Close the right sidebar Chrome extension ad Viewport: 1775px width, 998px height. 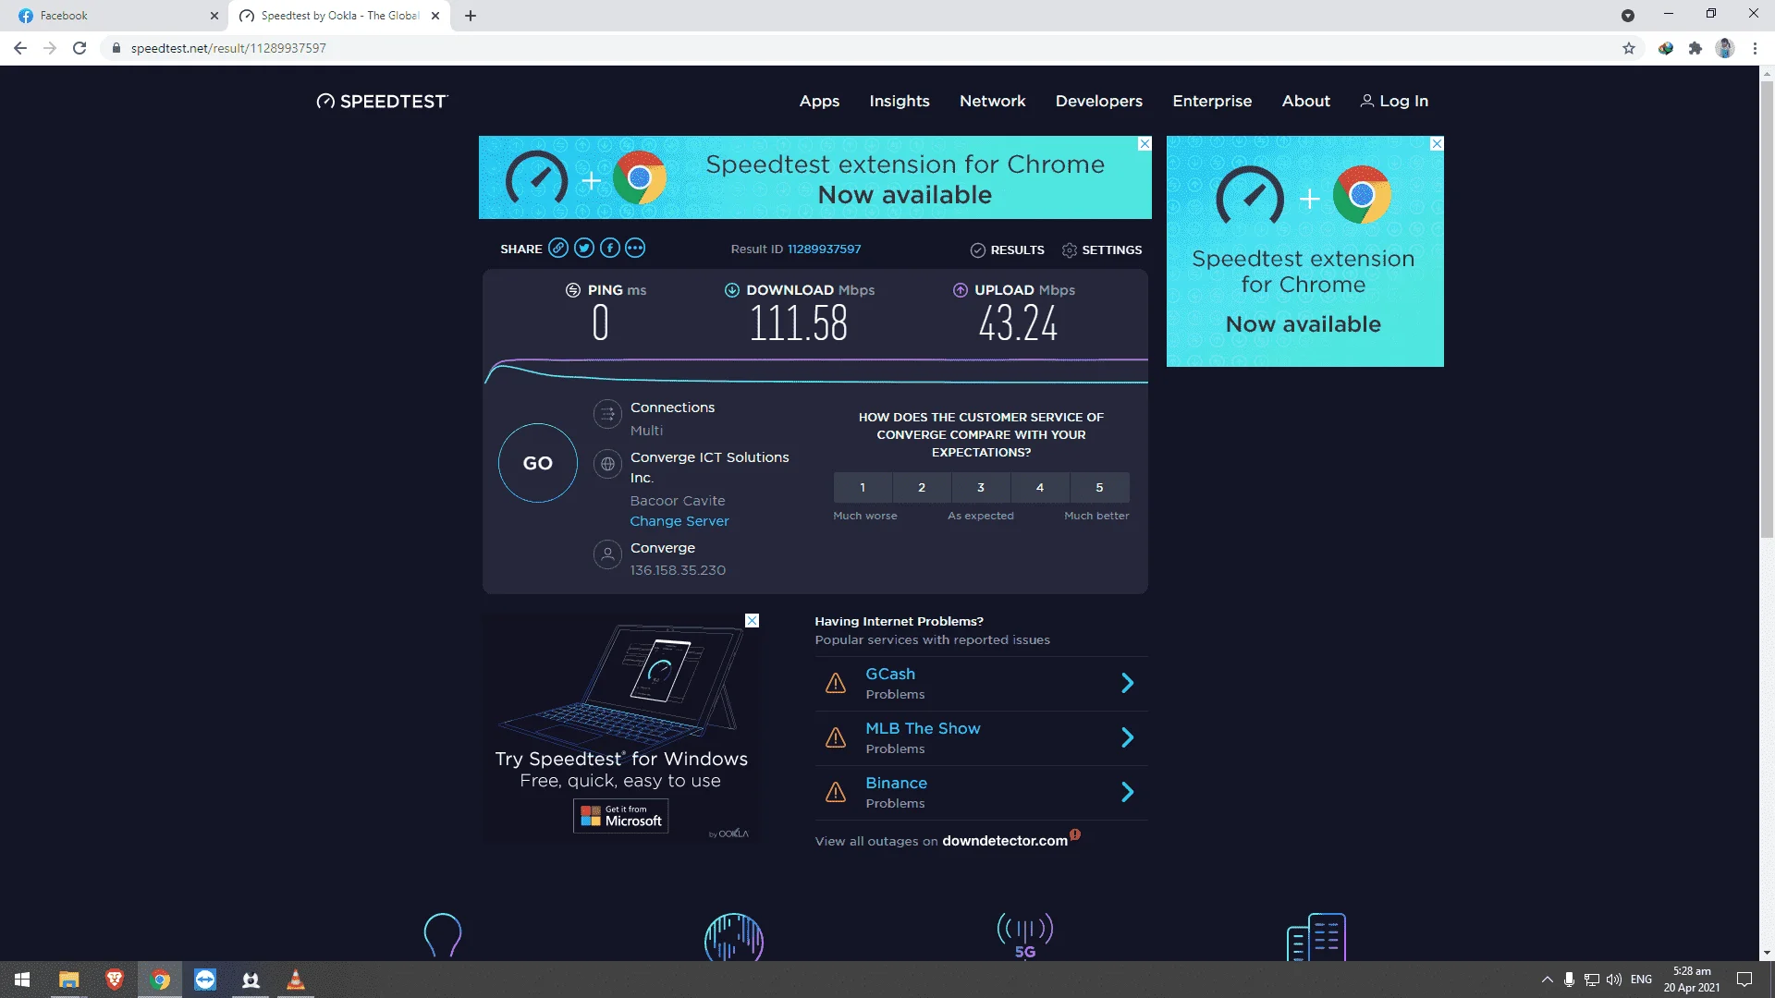click(1437, 143)
